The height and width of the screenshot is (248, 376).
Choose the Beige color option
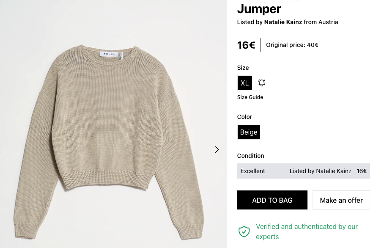tap(249, 132)
